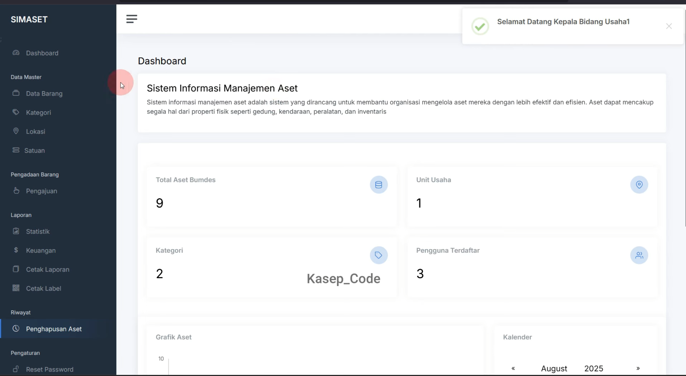Click the Total Aset Bumdes value 9

pyautogui.click(x=159, y=203)
